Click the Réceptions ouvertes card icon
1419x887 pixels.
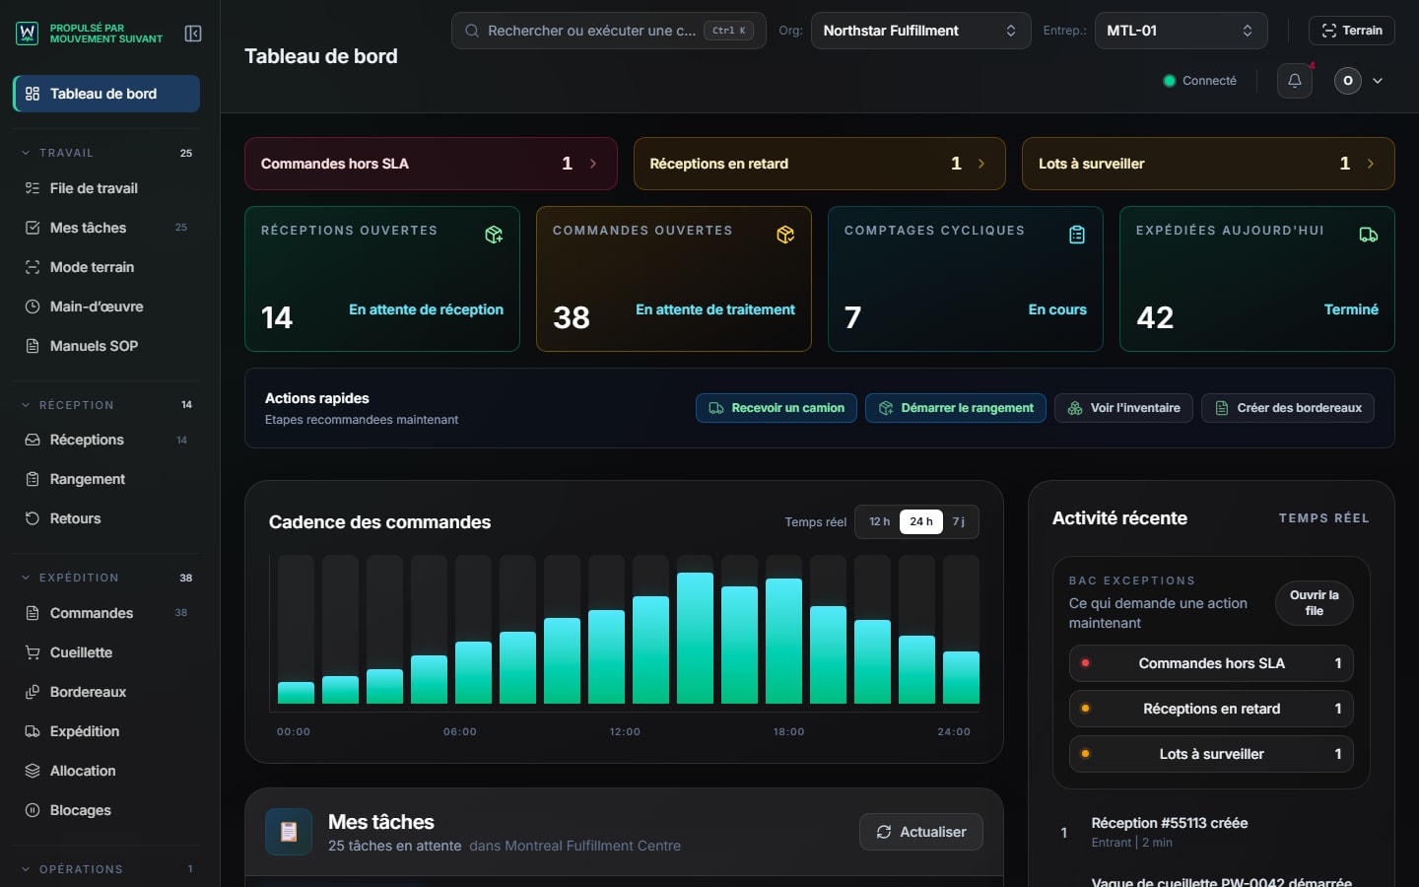click(x=494, y=235)
